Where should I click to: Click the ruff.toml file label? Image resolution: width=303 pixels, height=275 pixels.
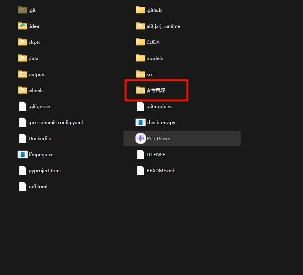[38, 187]
